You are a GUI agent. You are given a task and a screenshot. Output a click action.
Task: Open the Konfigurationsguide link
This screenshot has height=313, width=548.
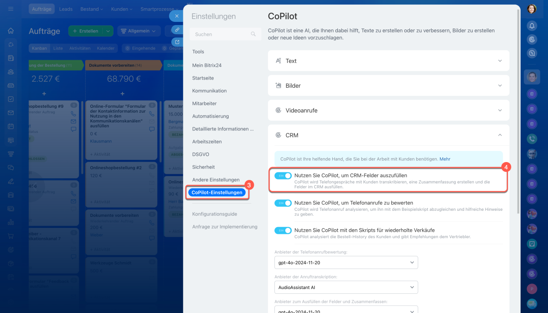tap(214, 214)
